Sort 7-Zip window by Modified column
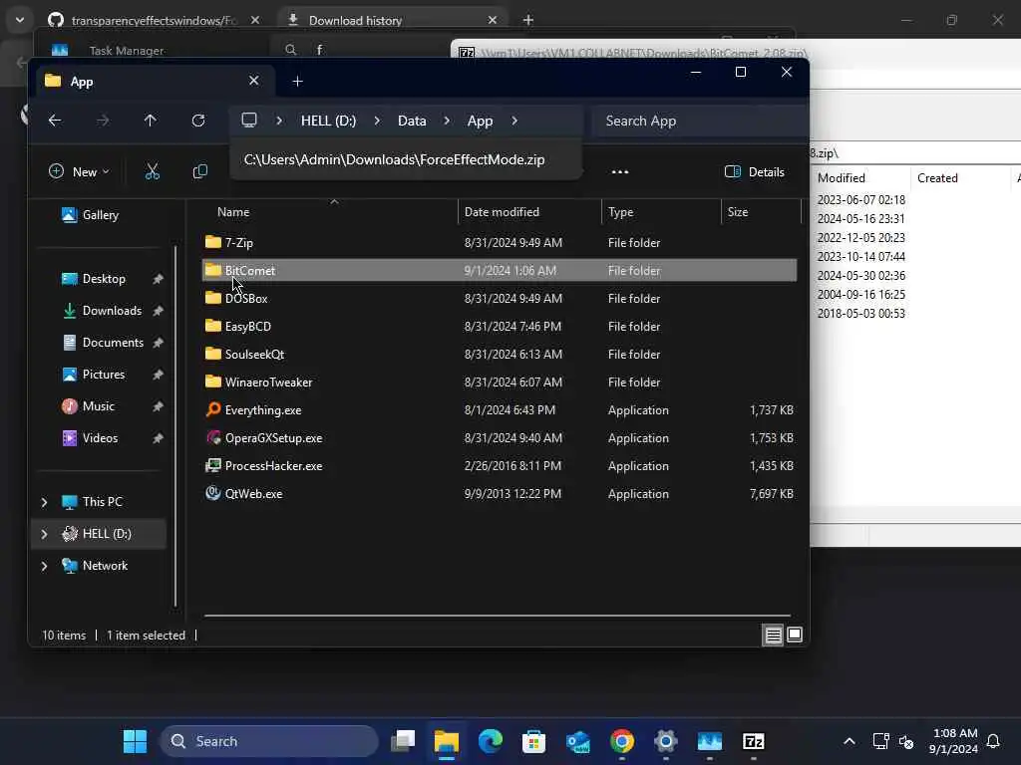The width and height of the screenshot is (1021, 765). [x=841, y=178]
